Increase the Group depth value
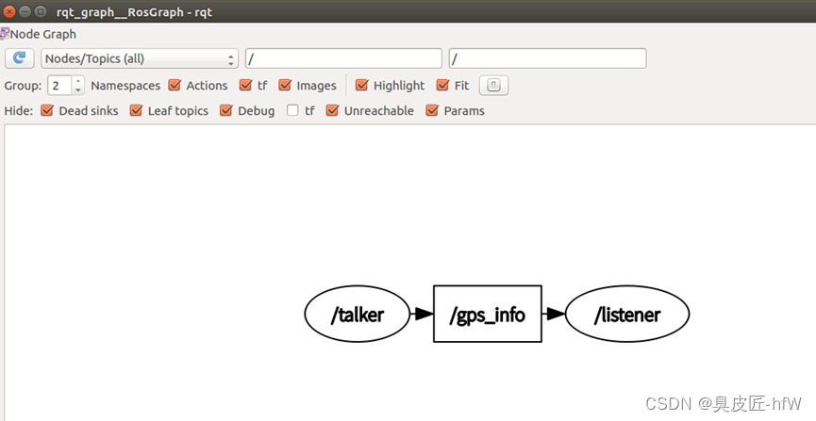816x421 pixels. 78,81
